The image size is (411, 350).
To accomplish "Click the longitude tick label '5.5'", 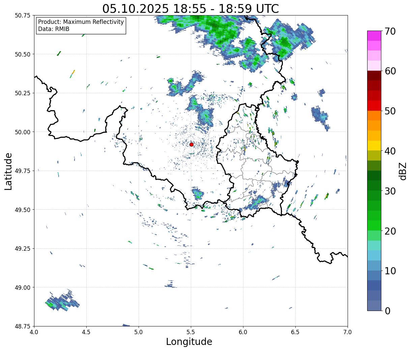I will tap(191, 332).
